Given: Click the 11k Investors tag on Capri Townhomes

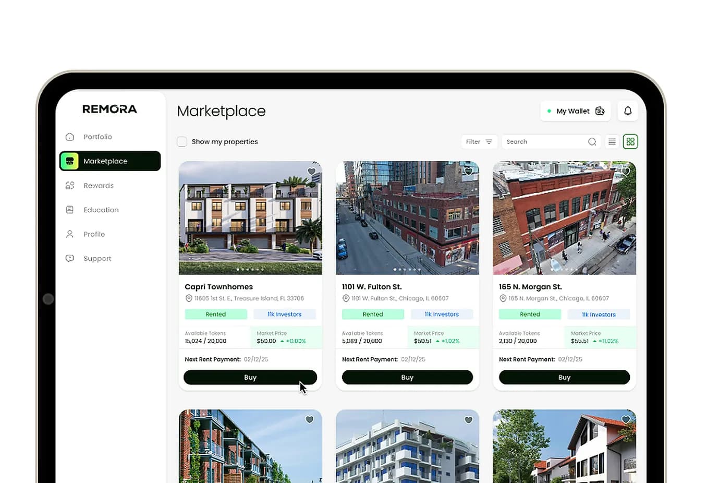Looking at the screenshot, I should coord(285,314).
